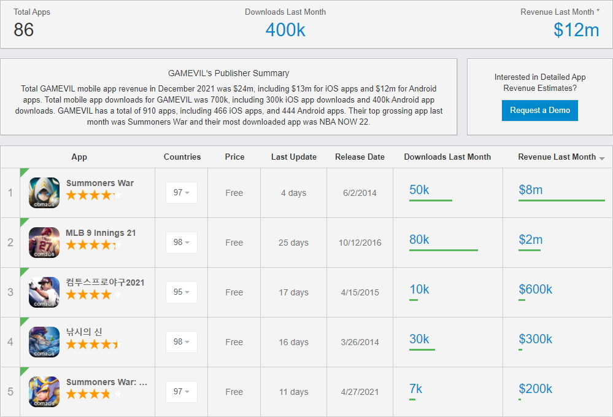Viewport: 613px width, 417px height.
Task: Open the 컴투스프로야구2021 app icon
Action: click(x=44, y=292)
